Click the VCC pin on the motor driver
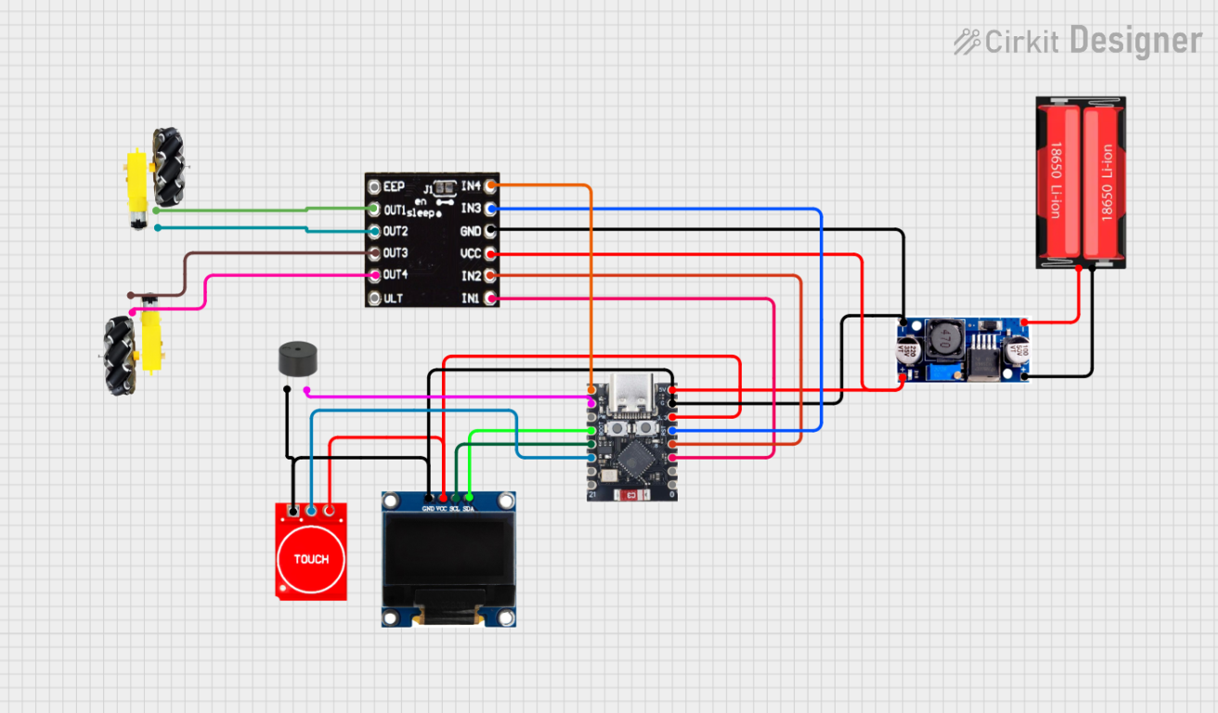The width and height of the screenshot is (1218, 713). click(x=491, y=253)
